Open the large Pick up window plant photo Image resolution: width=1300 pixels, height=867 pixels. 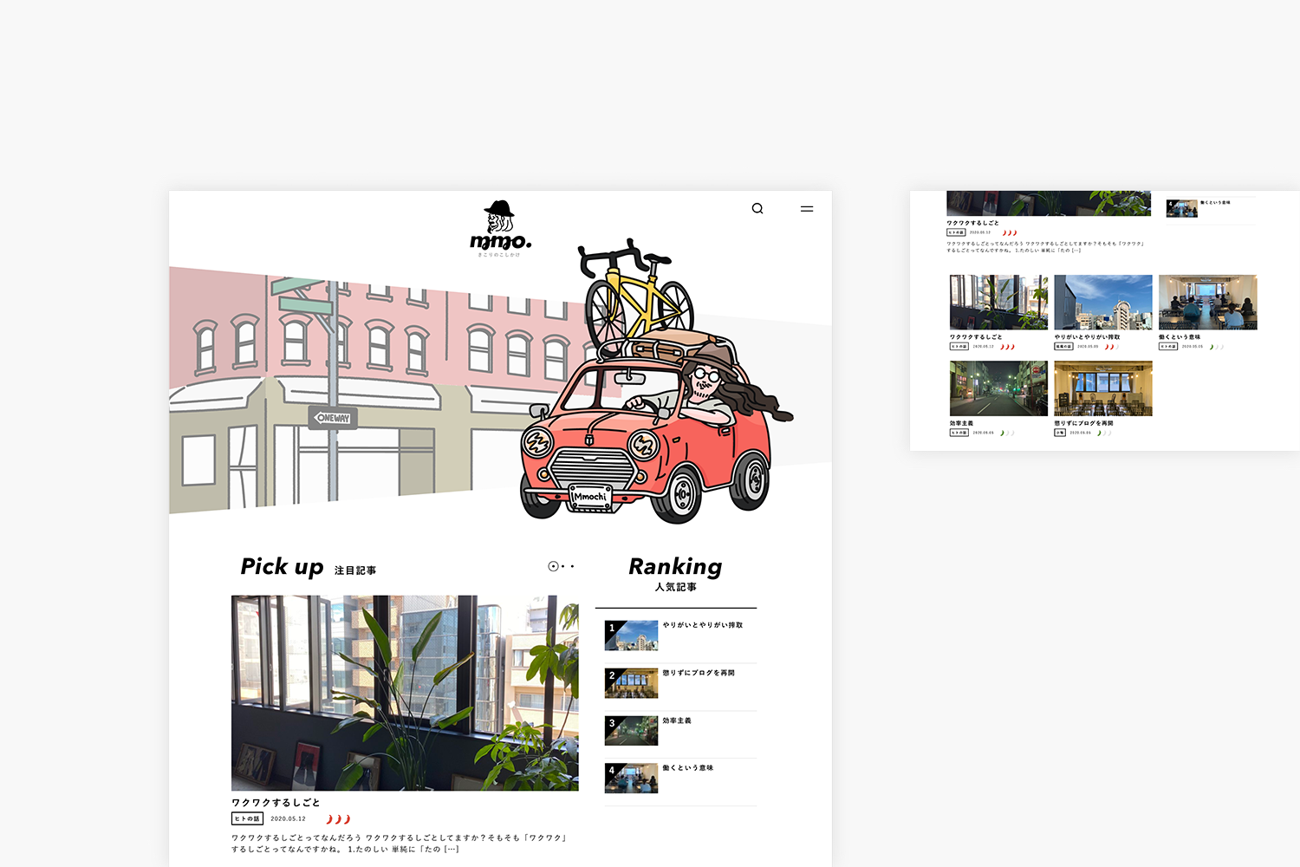(x=405, y=692)
